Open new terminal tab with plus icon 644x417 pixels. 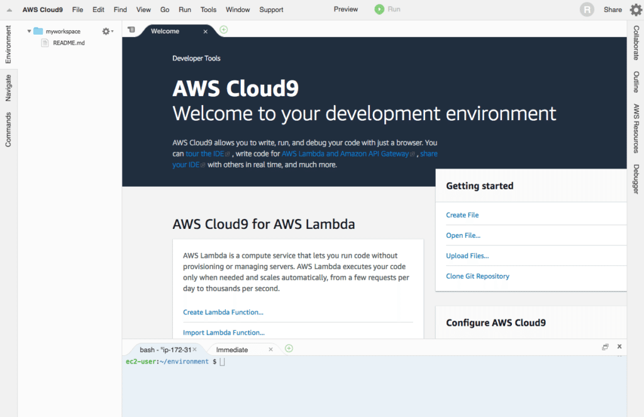pos(289,348)
